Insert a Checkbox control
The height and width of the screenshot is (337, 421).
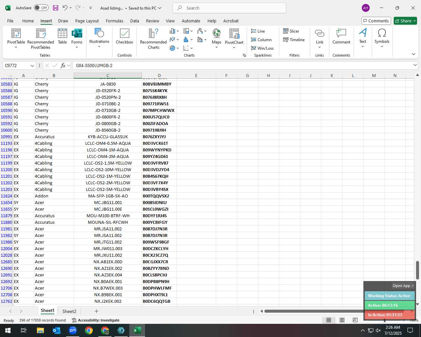pos(124,36)
